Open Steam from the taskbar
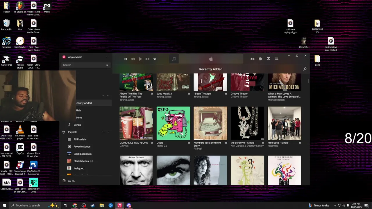The image size is (372, 209). (x=93, y=205)
